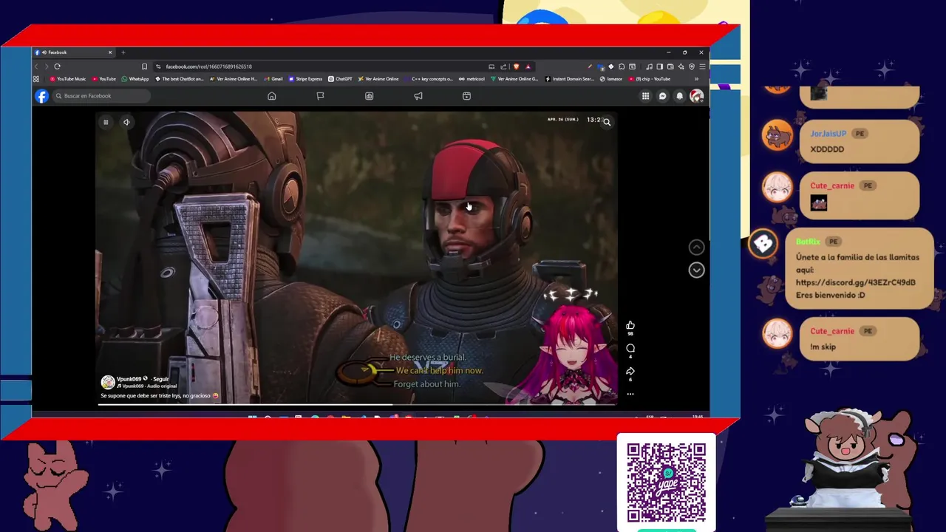Open the Facebook Reels video tab
Image resolution: width=946 pixels, height=532 pixels.
466,96
